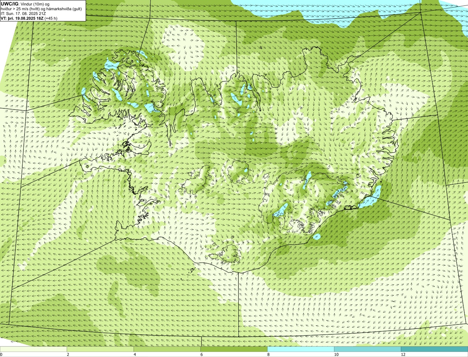Screen dimensions: 468x357
Task: Click the '10' tick label on the color scale
Action: click(x=336, y=354)
